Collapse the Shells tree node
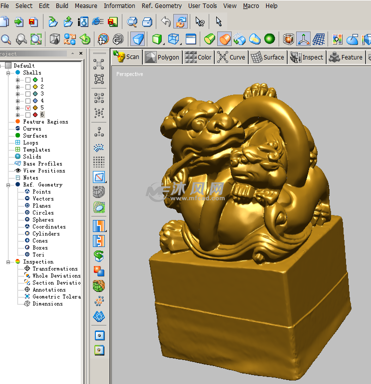This screenshot has width=371, height=384. (x=8, y=73)
